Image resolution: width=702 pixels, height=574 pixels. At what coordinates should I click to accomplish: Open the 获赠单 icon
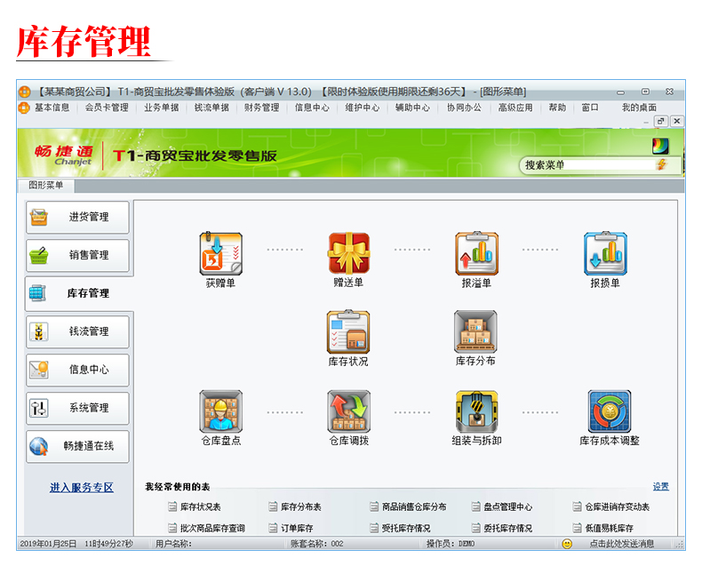tap(220, 254)
